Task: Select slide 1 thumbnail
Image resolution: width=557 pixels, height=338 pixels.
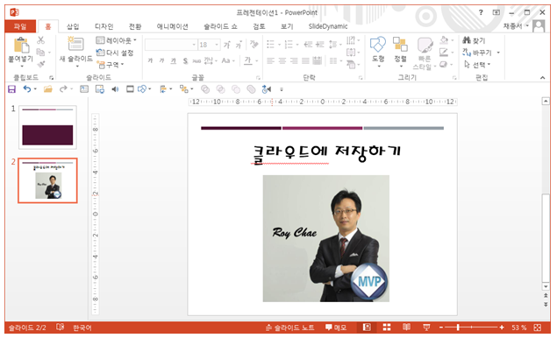Action: (x=47, y=127)
